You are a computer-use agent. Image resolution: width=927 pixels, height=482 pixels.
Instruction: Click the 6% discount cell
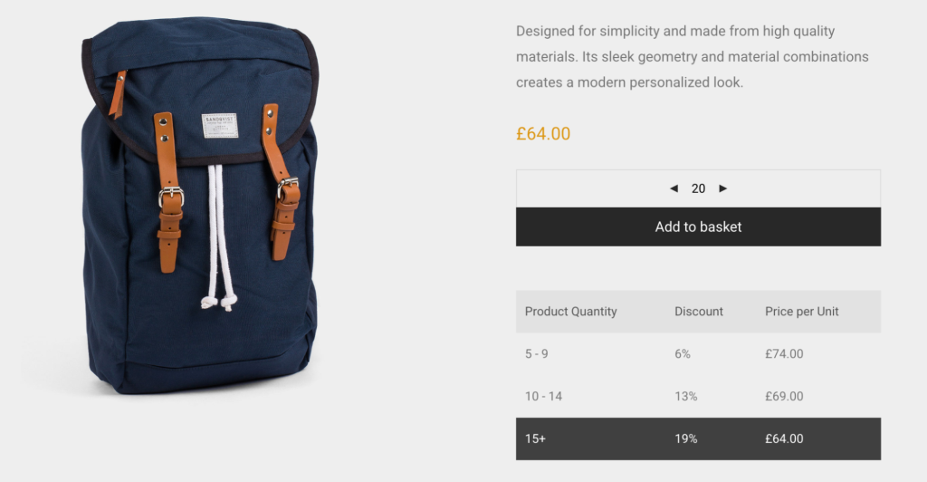(683, 354)
